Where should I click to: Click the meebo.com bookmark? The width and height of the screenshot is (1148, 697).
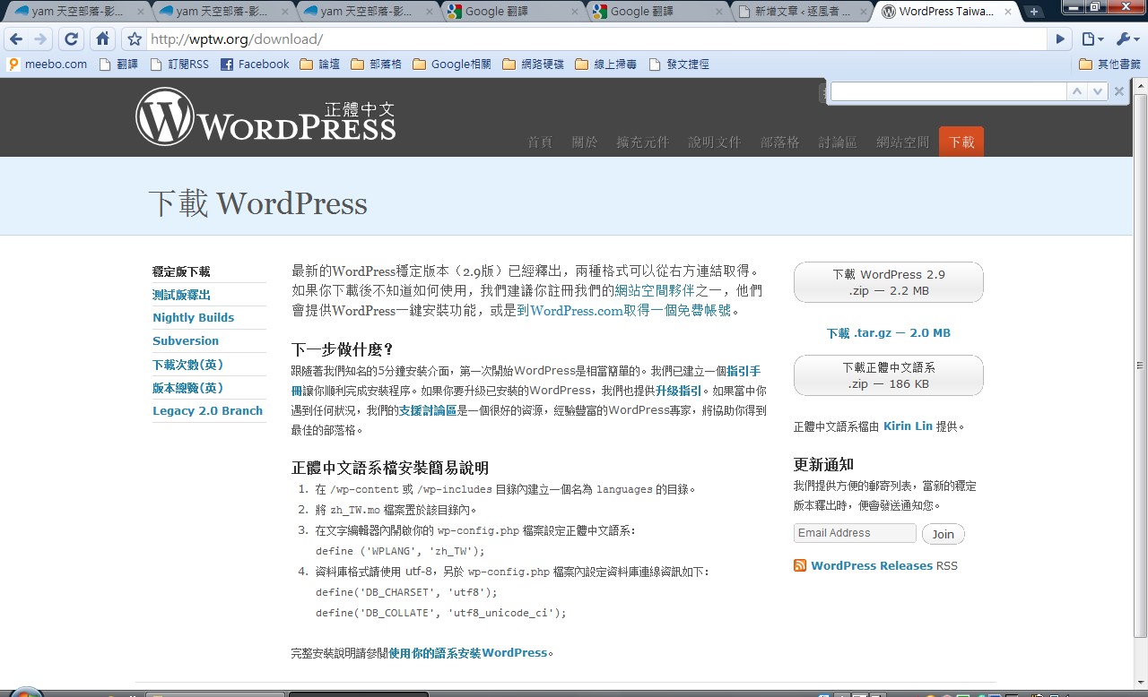click(47, 65)
